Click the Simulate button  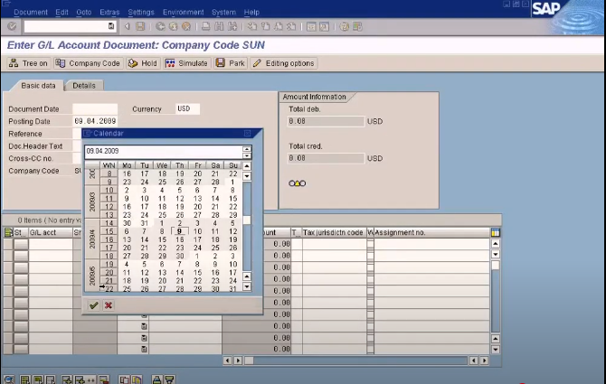pos(187,63)
